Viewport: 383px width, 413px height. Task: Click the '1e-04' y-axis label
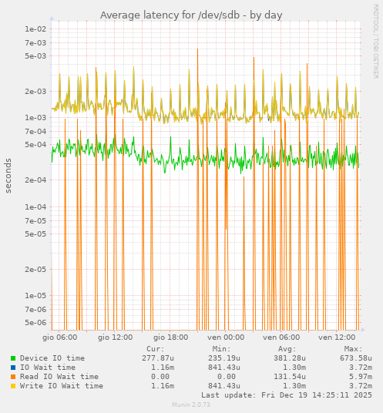35,207
